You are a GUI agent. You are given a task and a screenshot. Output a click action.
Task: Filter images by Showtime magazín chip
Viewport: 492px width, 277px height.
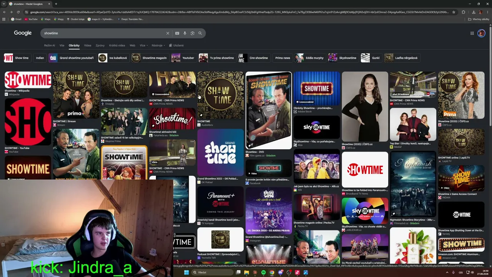(150, 58)
